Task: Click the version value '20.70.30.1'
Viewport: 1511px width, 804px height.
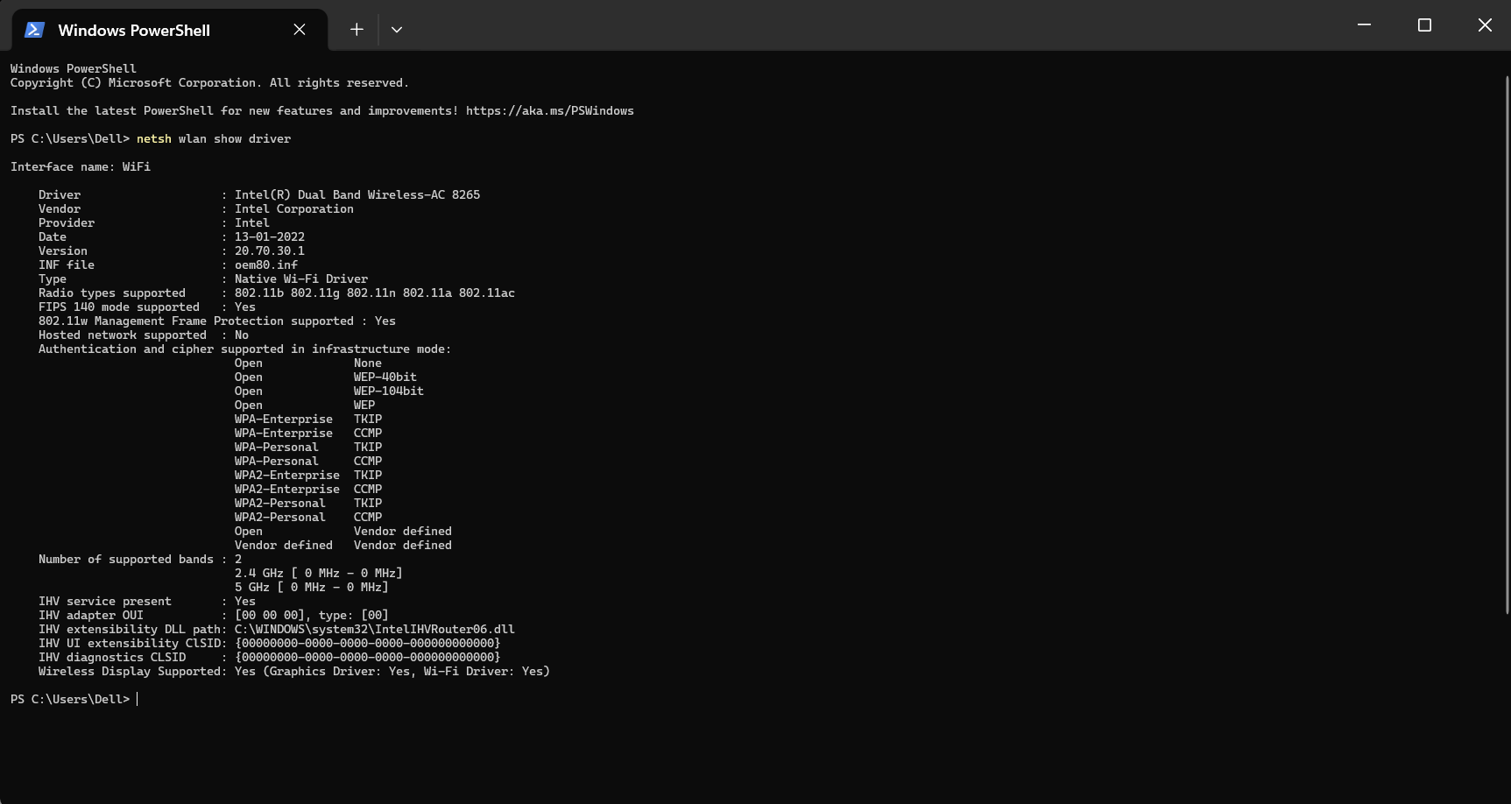Action: (270, 251)
